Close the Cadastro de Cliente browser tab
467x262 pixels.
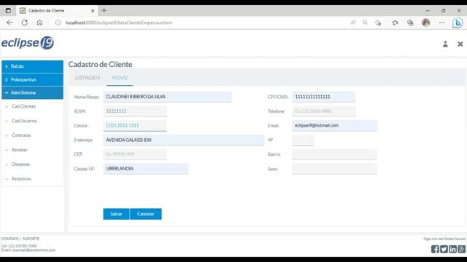tap(93, 11)
